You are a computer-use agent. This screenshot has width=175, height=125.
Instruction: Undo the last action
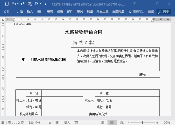coord(14,4)
